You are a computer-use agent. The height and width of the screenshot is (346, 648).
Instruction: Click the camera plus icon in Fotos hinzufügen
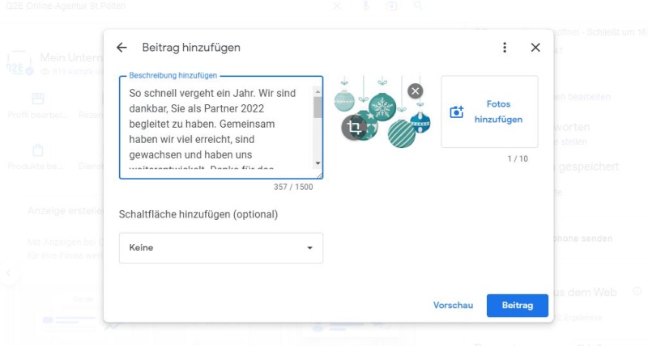click(457, 112)
